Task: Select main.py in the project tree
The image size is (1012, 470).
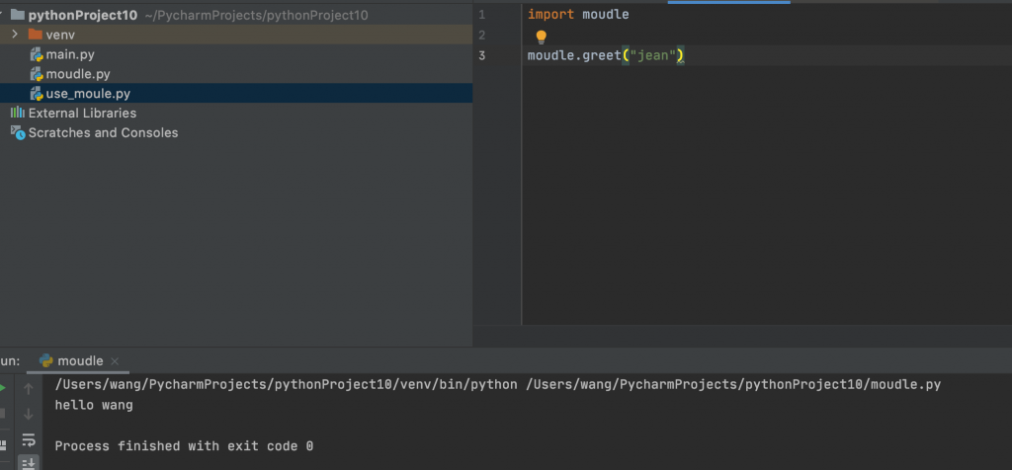Action: (x=70, y=54)
